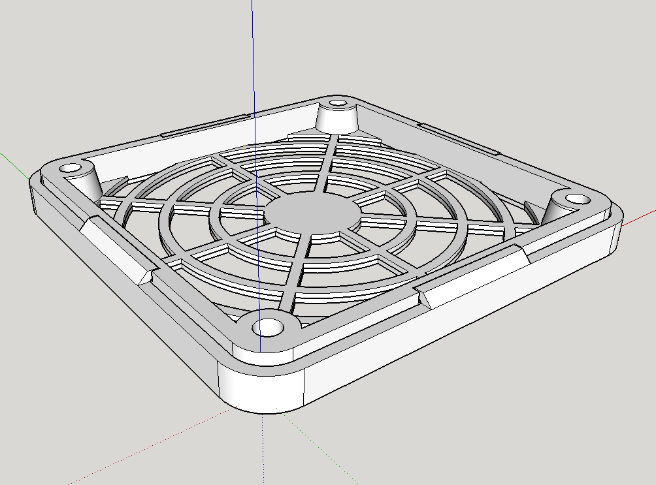
Task: Click the screw hole on the nearest corner
Action: tap(268, 328)
